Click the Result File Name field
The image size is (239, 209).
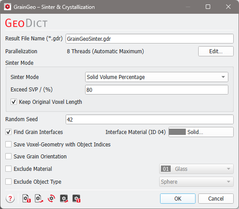click(x=149, y=39)
